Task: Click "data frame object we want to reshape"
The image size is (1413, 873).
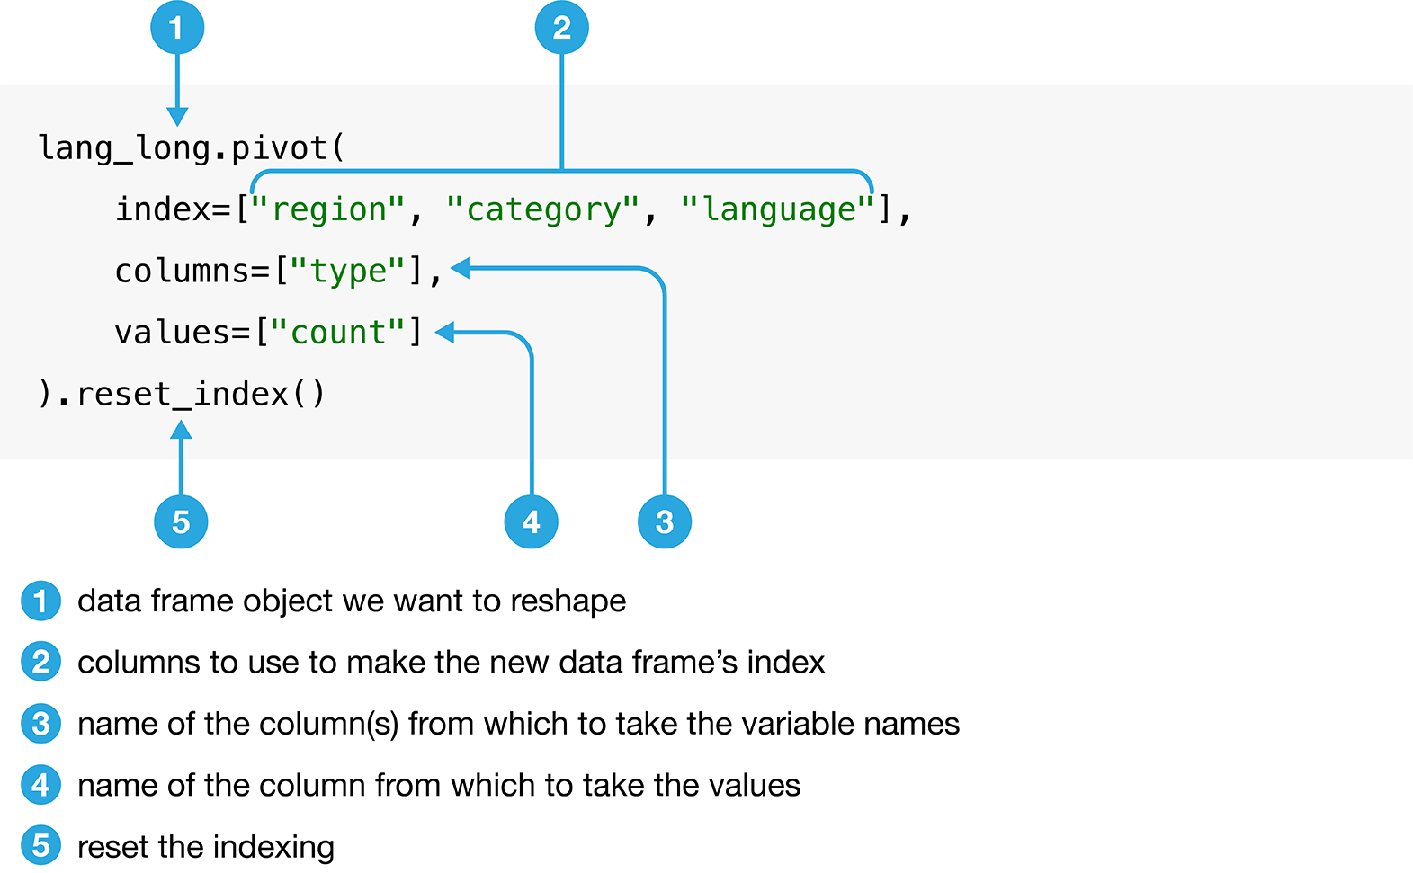Action: pos(352,601)
